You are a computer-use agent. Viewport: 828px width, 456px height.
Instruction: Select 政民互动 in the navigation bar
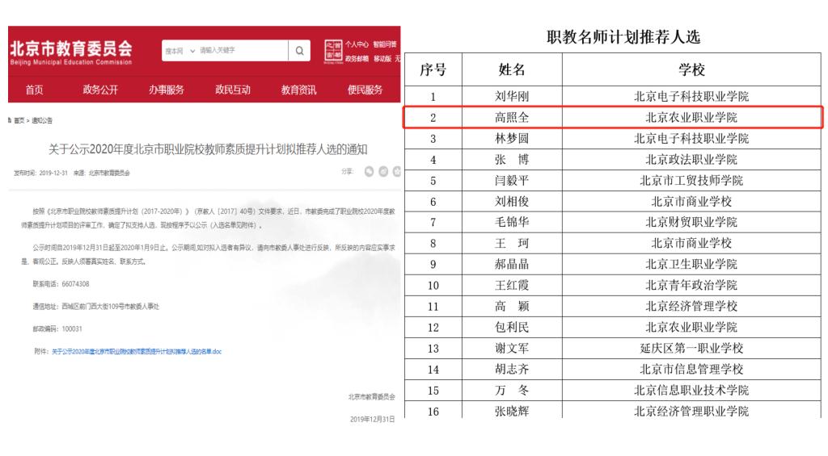pos(232,90)
